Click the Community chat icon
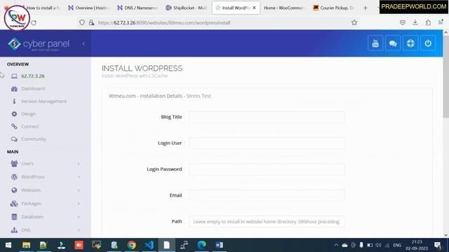This screenshot has height=252, width=449. pyautogui.click(x=14, y=139)
